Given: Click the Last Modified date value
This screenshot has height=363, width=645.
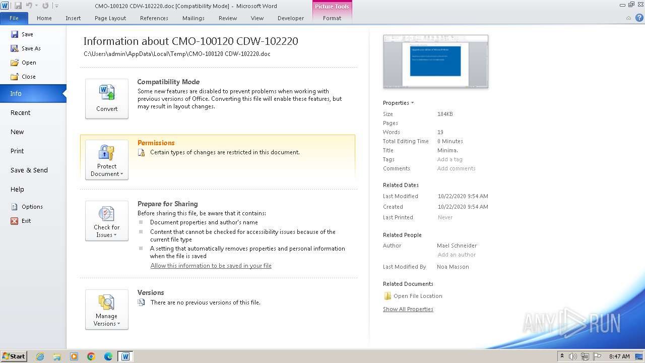Looking at the screenshot, I should 463,196.
